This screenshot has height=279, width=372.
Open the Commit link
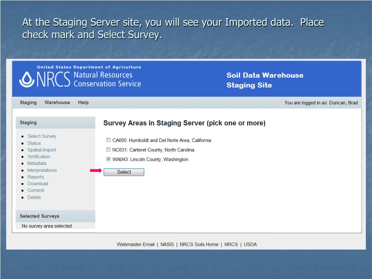point(36,190)
